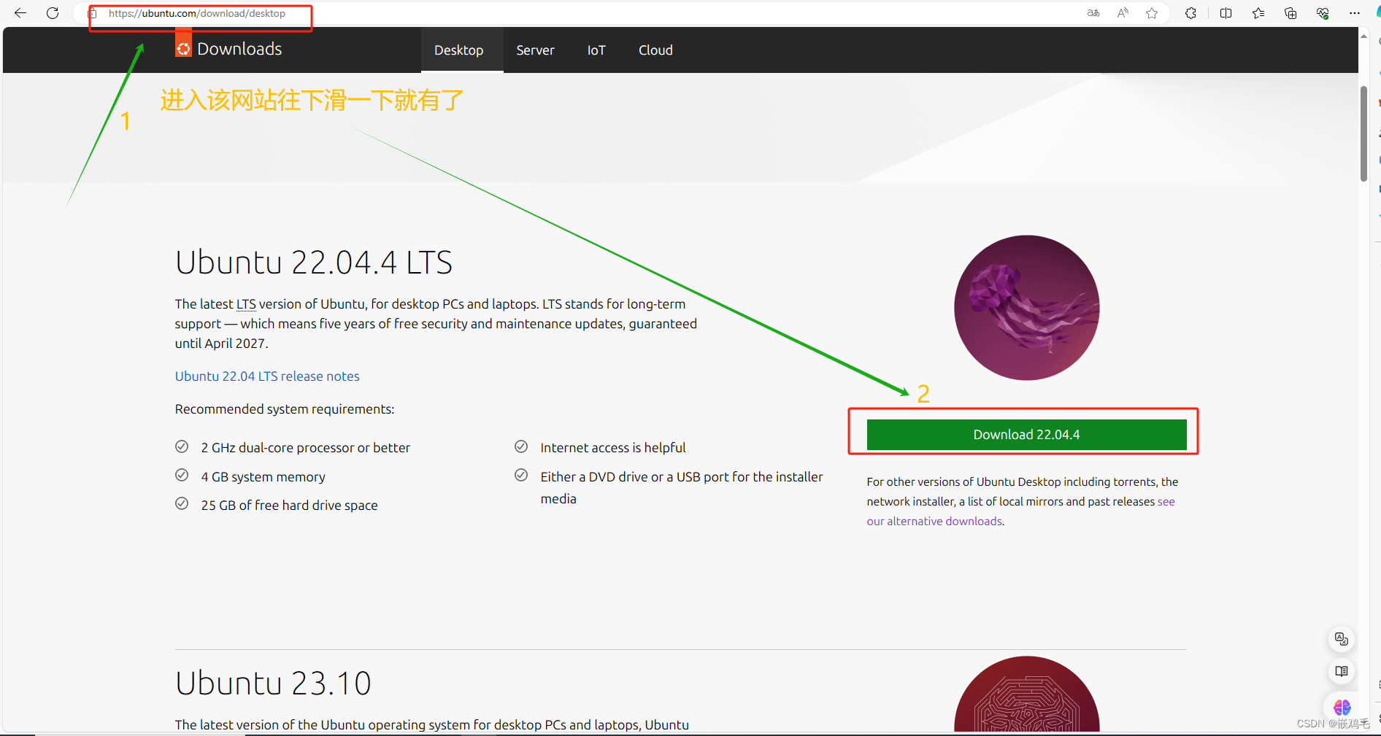The image size is (1381, 736).
Task: Open the favorites list
Action: (x=1258, y=13)
